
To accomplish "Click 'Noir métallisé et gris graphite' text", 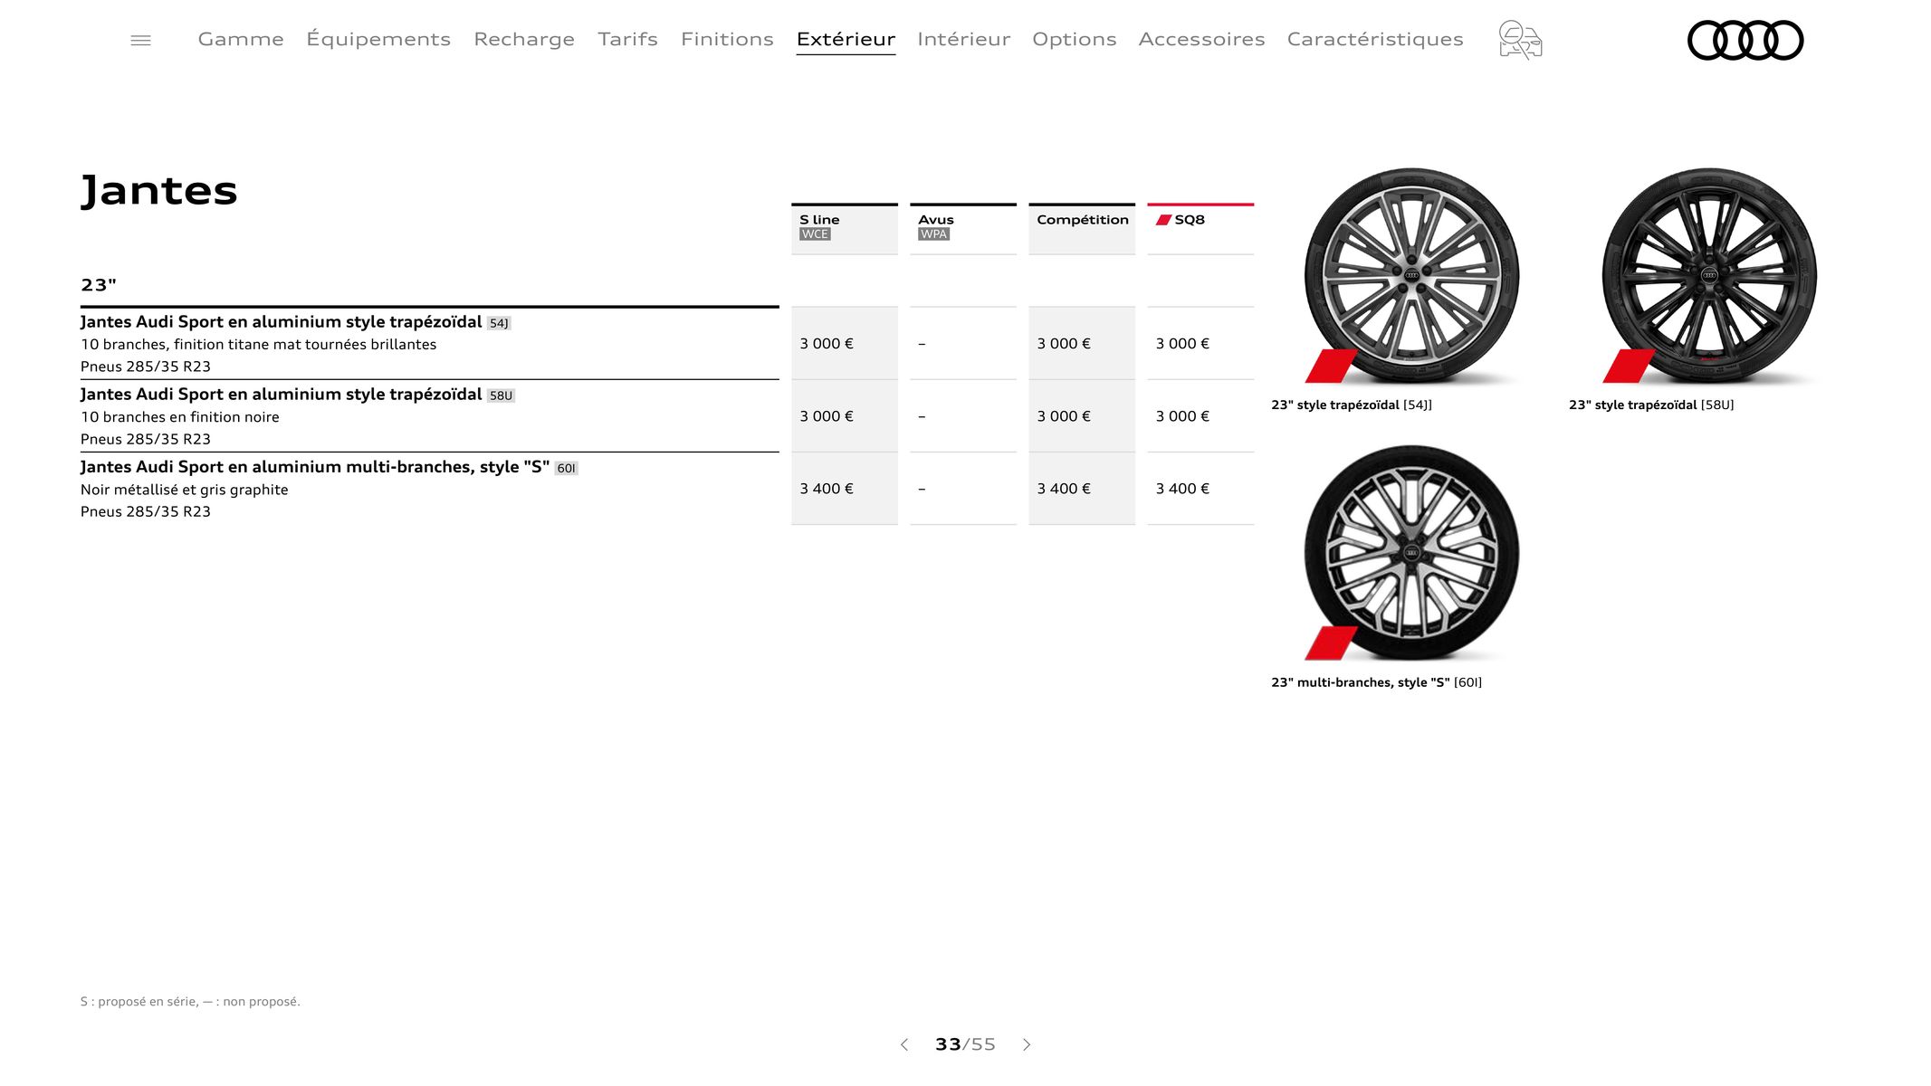I will click(x=184, y=490).
